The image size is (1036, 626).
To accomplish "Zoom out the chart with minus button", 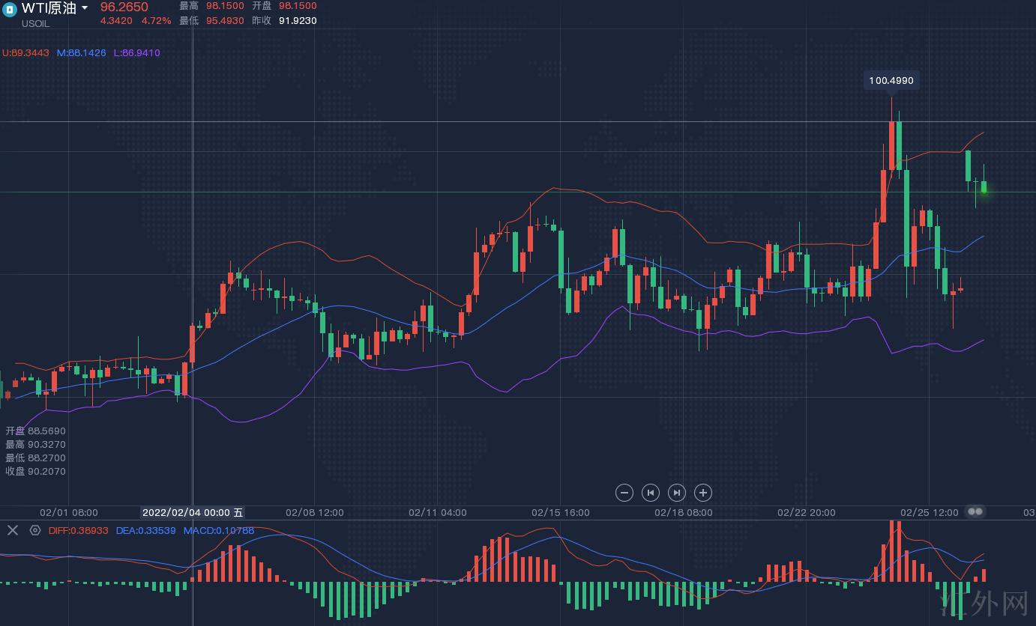I will pyautogui.click(x=624, y=493).
